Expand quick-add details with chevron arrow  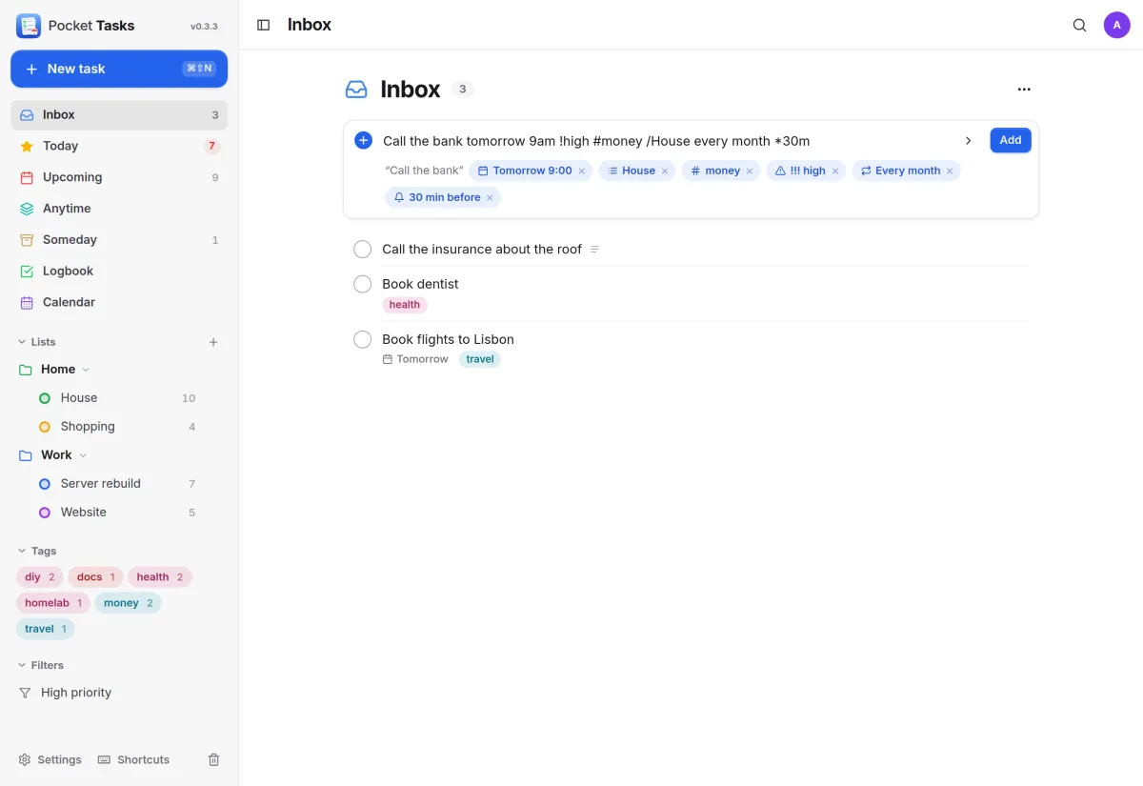(x=968, y=141)
